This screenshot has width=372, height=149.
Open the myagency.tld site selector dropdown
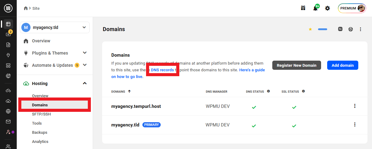click(55, 27)
